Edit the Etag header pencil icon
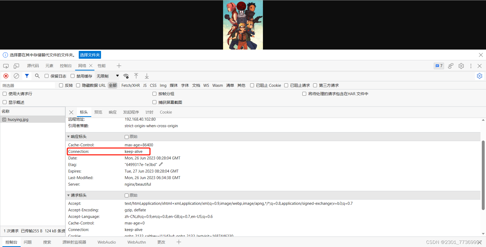 (x=161, y=164)
